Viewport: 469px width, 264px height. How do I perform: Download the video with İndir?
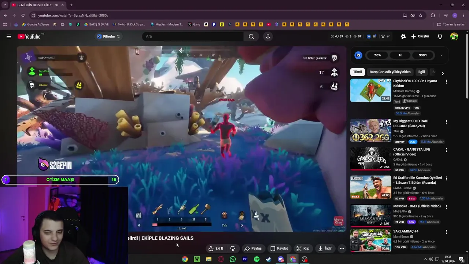pos(325,248)
